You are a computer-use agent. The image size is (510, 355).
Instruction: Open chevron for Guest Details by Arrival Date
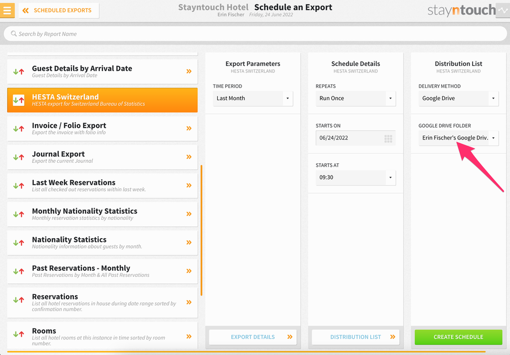click(x=189, y=71)
